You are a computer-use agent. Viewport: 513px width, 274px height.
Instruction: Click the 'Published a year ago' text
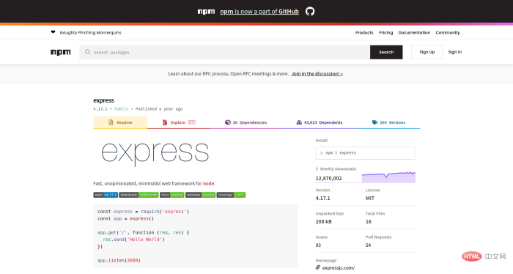tap(159, 109)
